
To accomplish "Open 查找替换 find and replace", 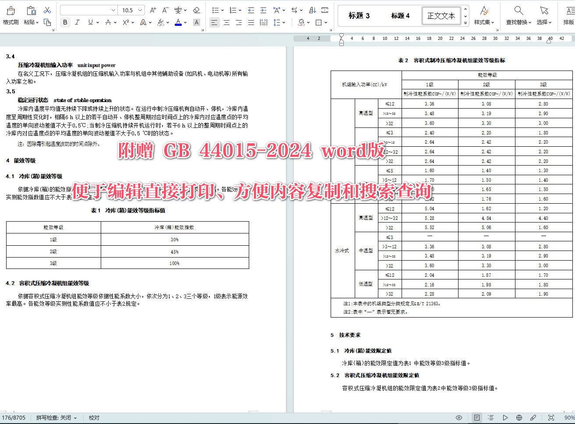I will pos(518,15).
